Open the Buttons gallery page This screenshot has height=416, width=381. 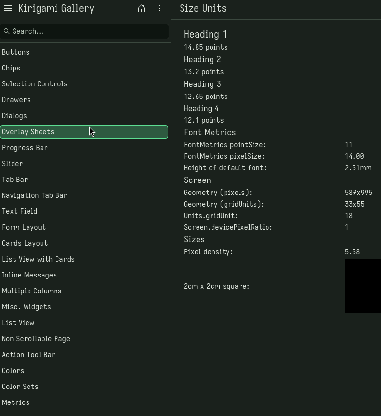(x=16, y=52)
